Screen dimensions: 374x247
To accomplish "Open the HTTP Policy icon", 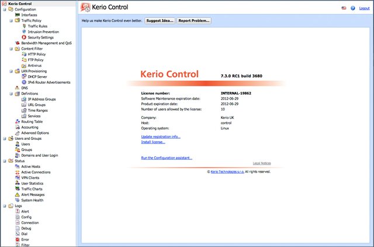I will click(x=24, y=54).
